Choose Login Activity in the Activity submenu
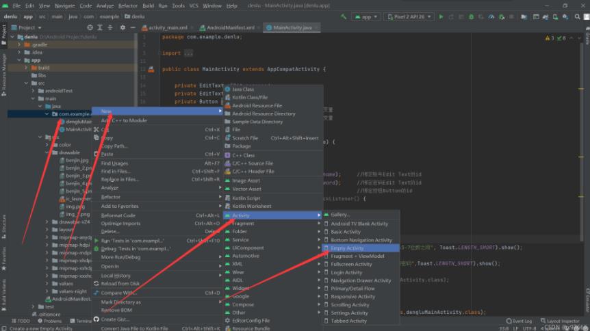The width and height of the screenshot is (590, 331). pyautogui.click(x=346, y=272)
